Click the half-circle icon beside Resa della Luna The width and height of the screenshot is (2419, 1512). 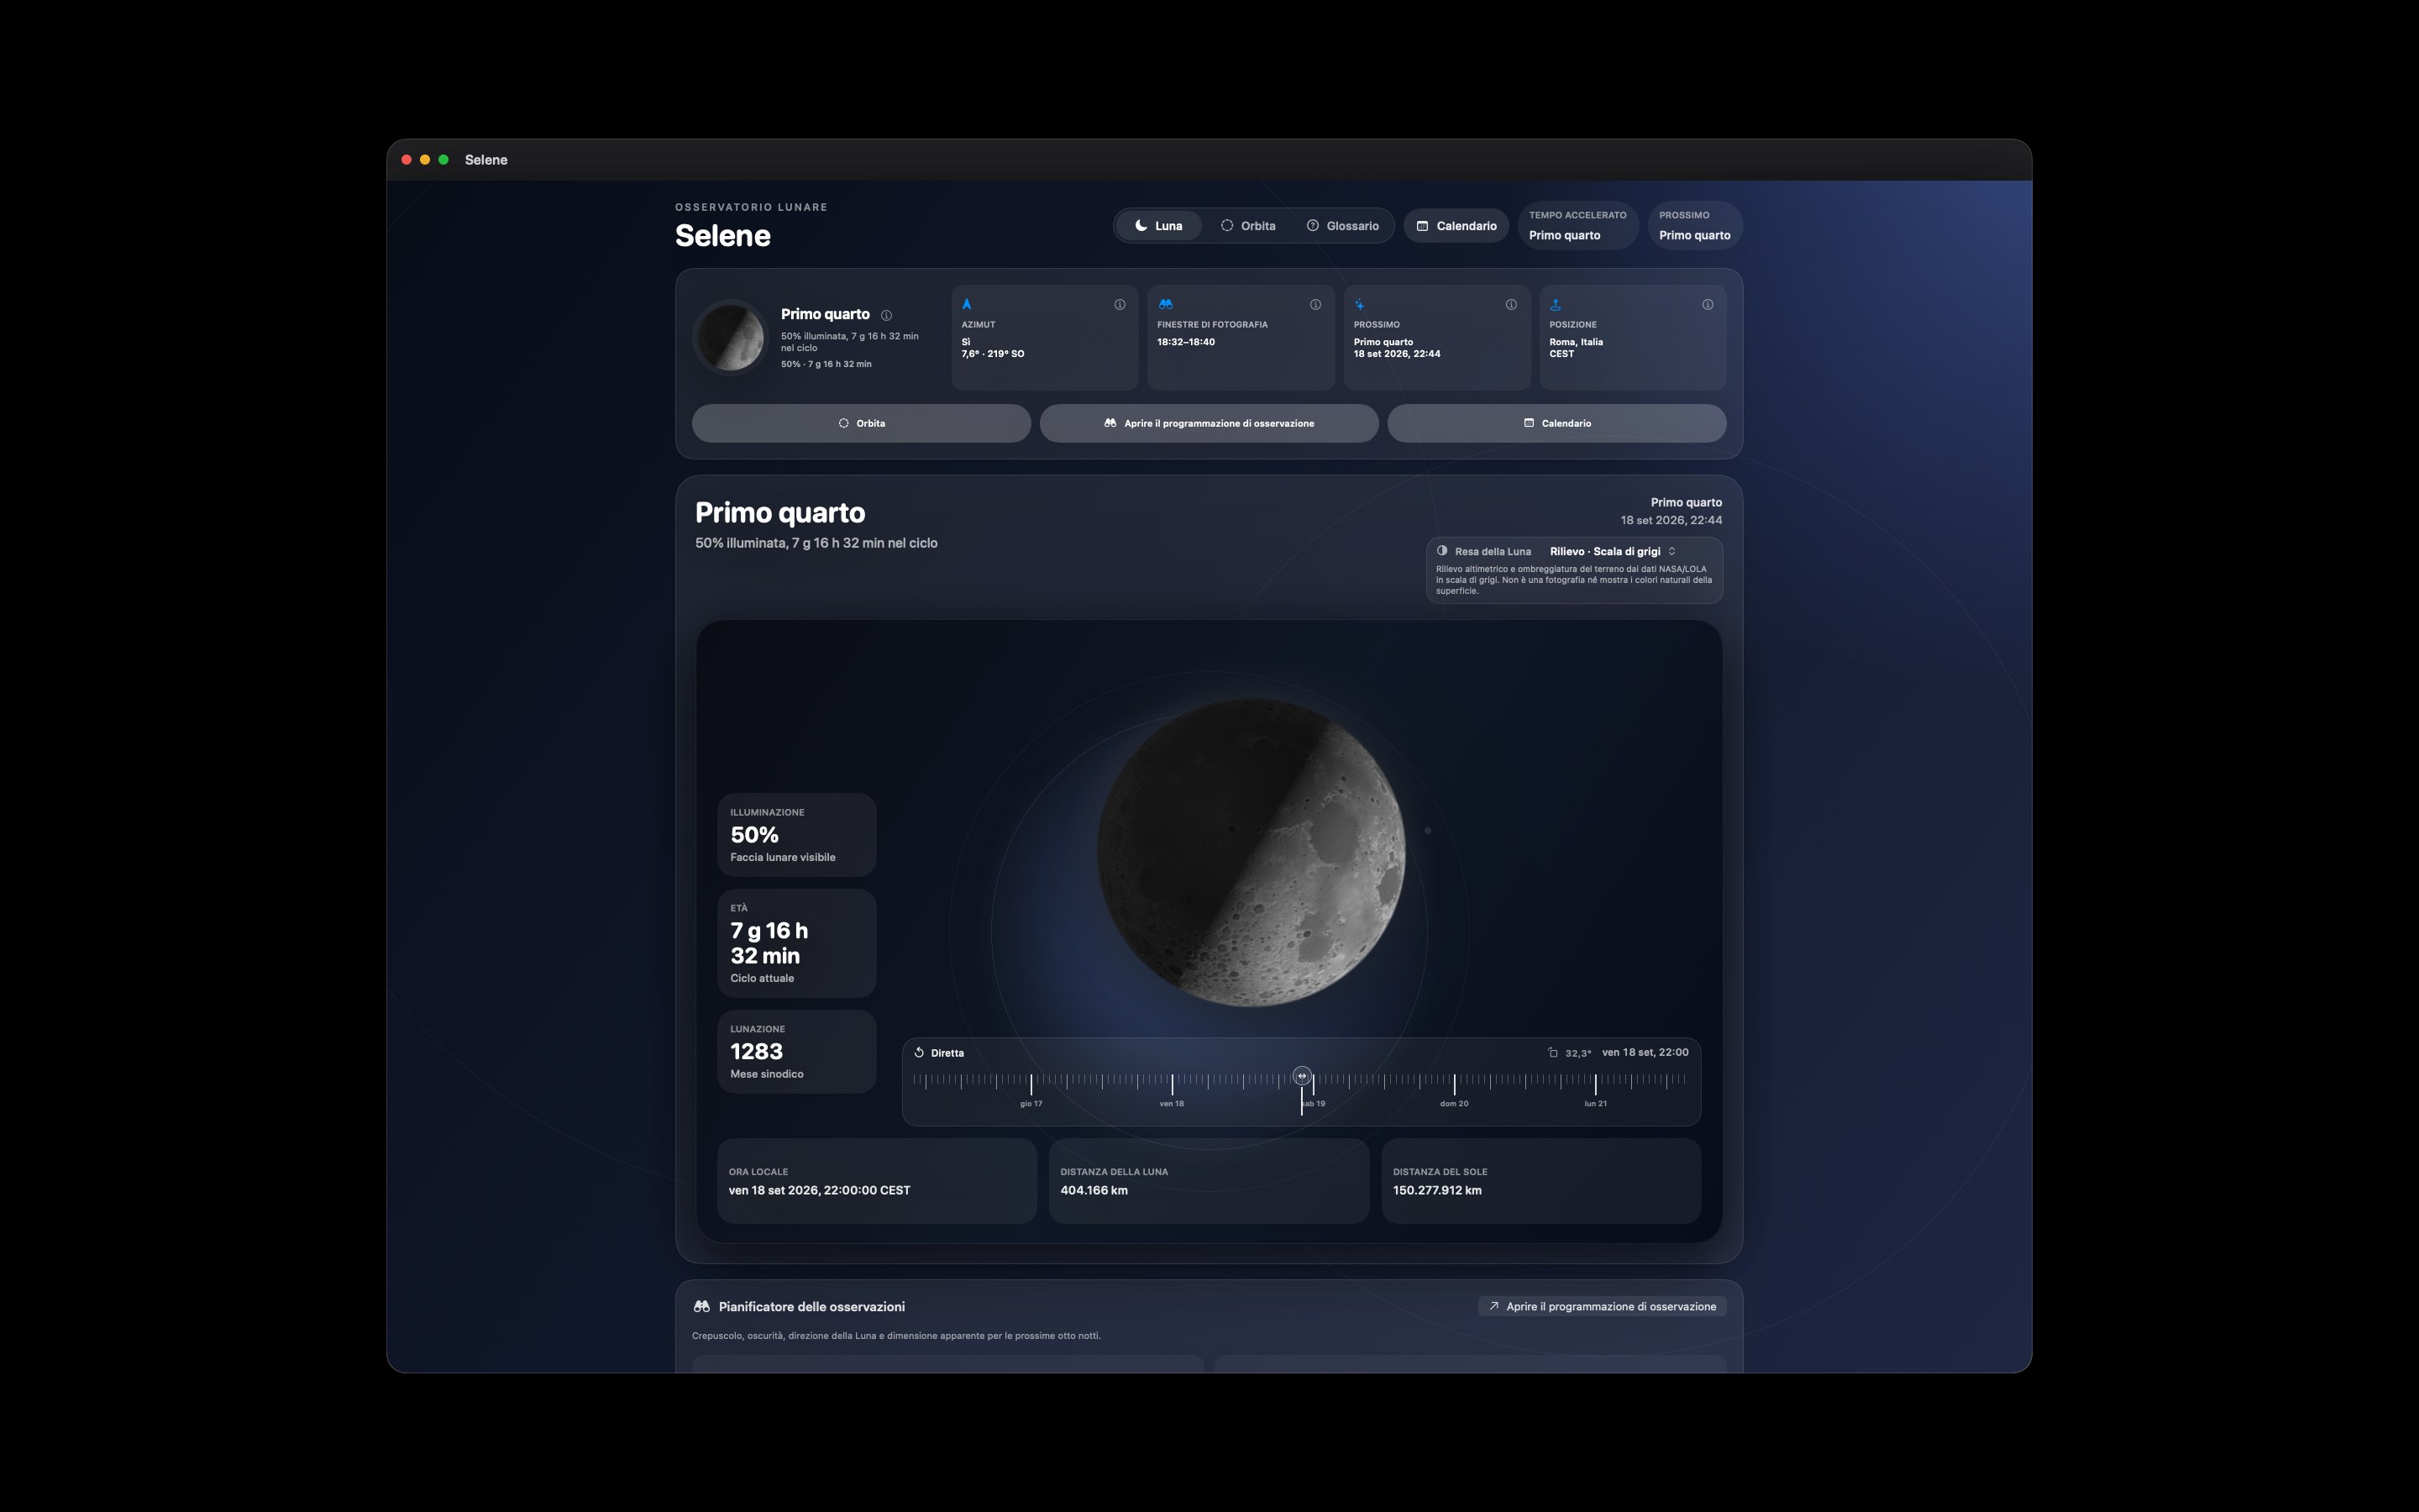(x=1442, y=551)
